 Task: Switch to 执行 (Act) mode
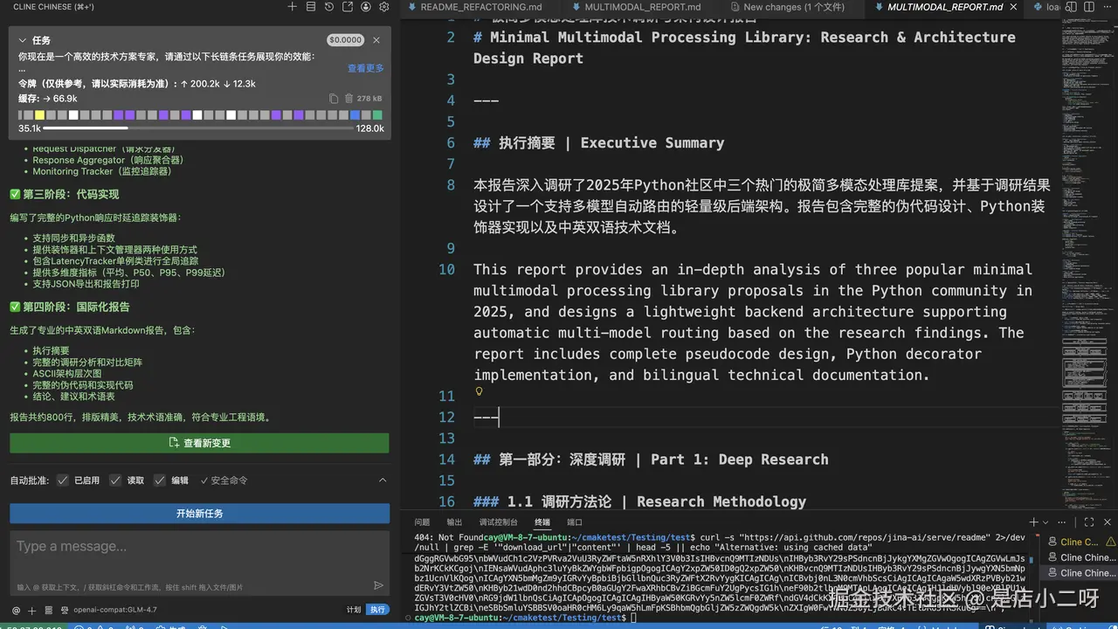point(376,610)
